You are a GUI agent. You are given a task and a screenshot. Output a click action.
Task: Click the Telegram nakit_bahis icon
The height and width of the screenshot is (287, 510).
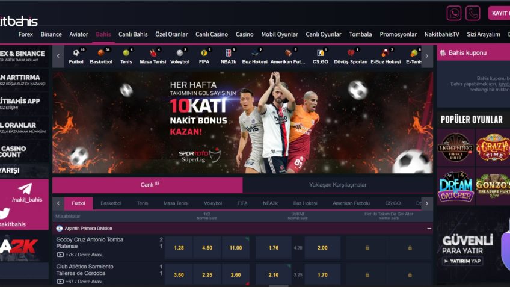[25, 189]
